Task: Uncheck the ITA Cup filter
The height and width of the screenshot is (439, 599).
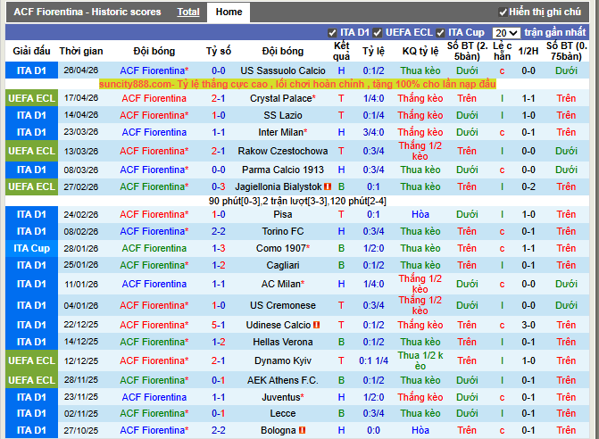Action: pyautogui.click(x=440, y=33)
